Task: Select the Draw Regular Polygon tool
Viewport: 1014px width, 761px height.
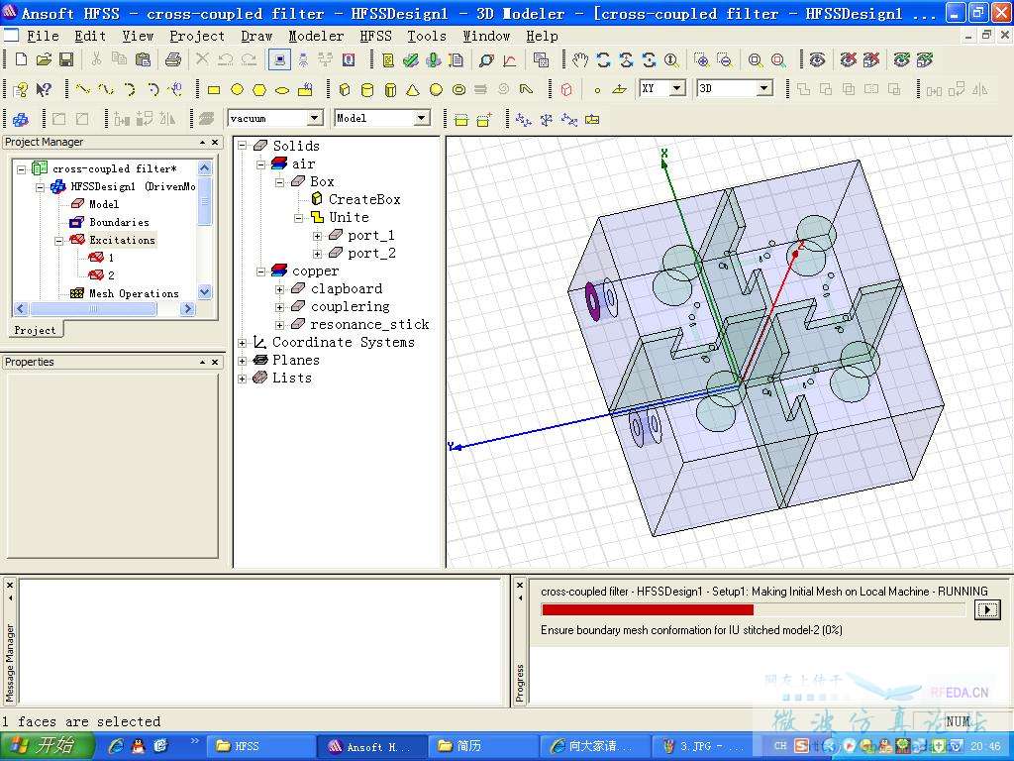Action: coord(259,89)
